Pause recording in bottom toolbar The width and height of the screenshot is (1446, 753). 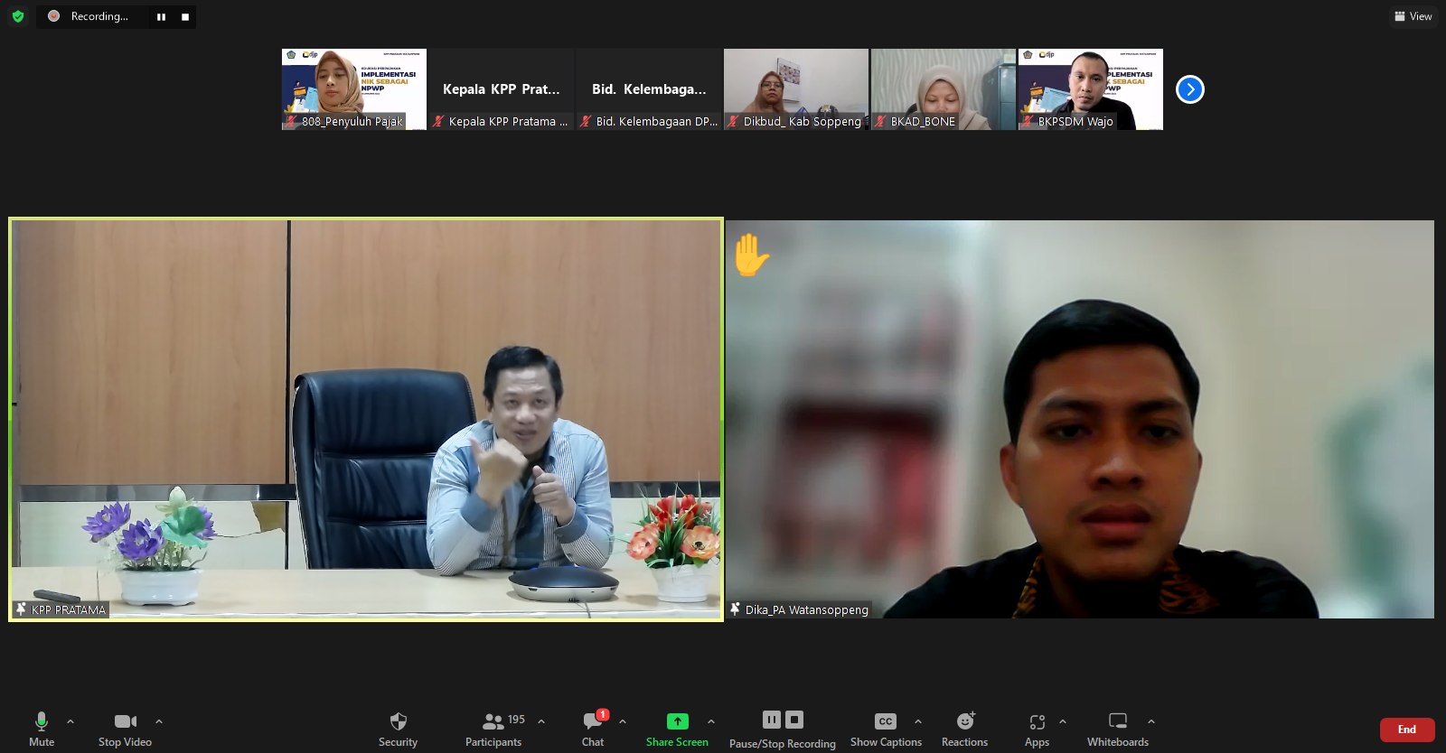click(771, 720)
